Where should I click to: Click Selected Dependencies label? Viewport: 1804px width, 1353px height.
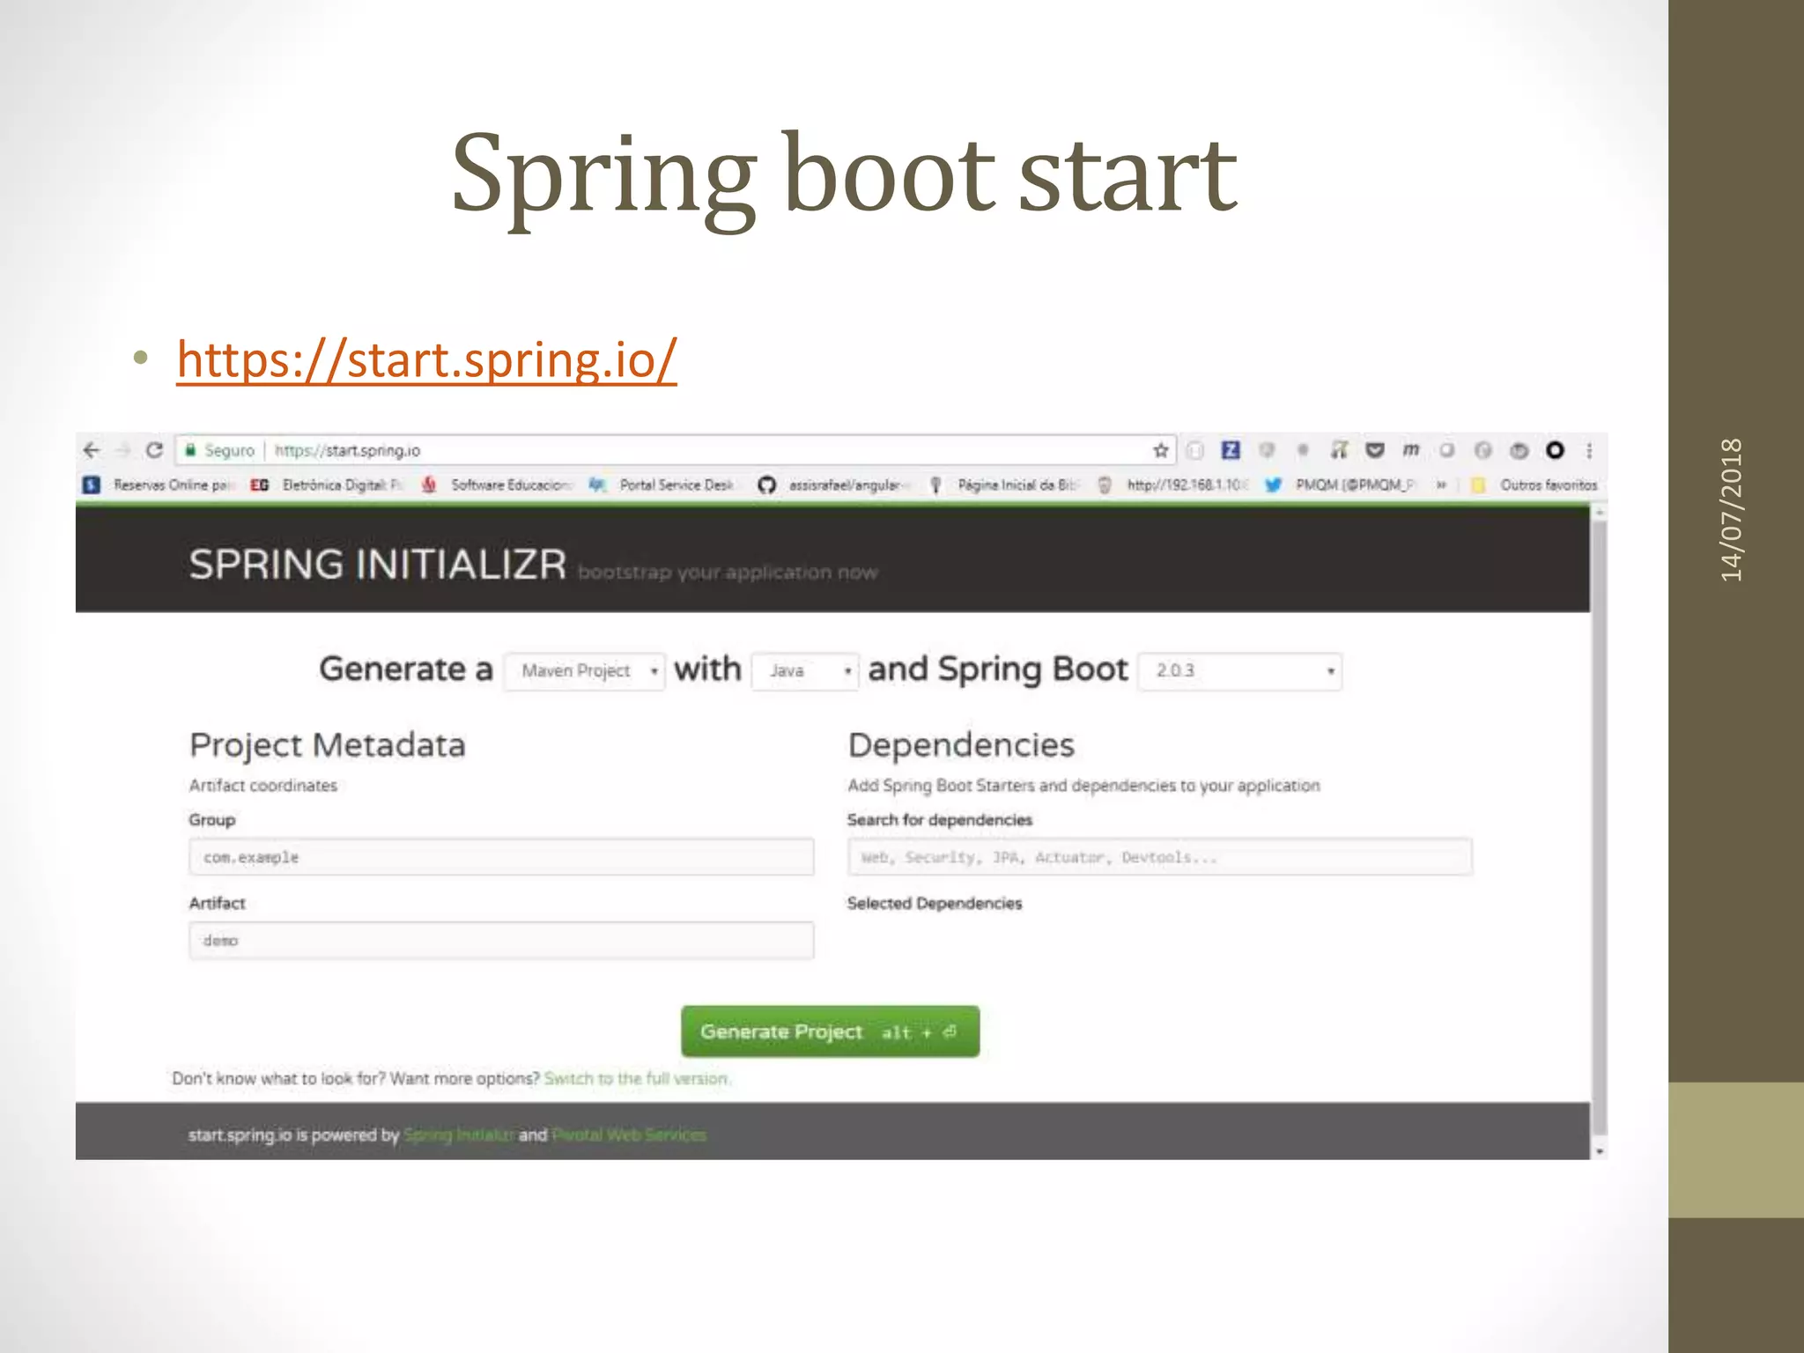[x=935, y=903]
